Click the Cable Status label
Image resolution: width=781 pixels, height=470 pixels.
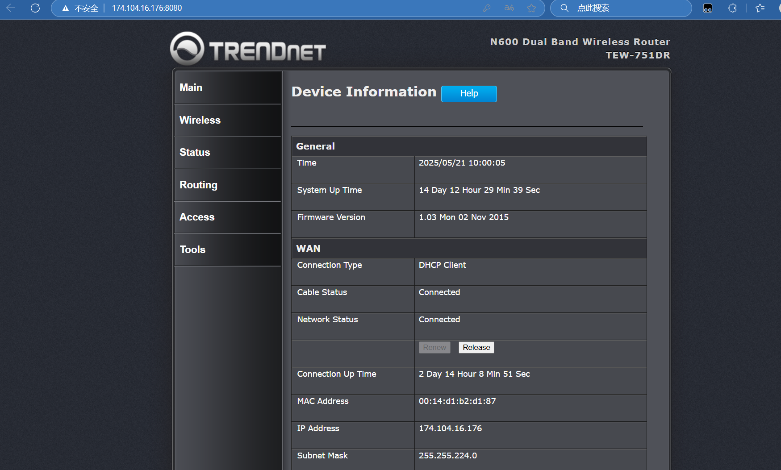(x=322, y=292)
